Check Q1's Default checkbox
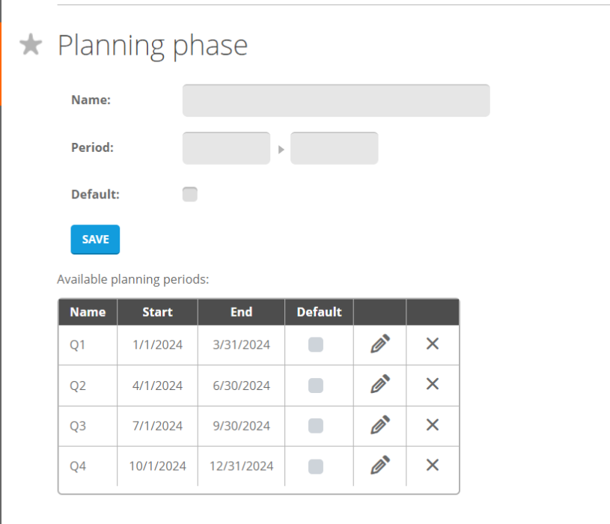The image size is (610, 524). point(315,344)
